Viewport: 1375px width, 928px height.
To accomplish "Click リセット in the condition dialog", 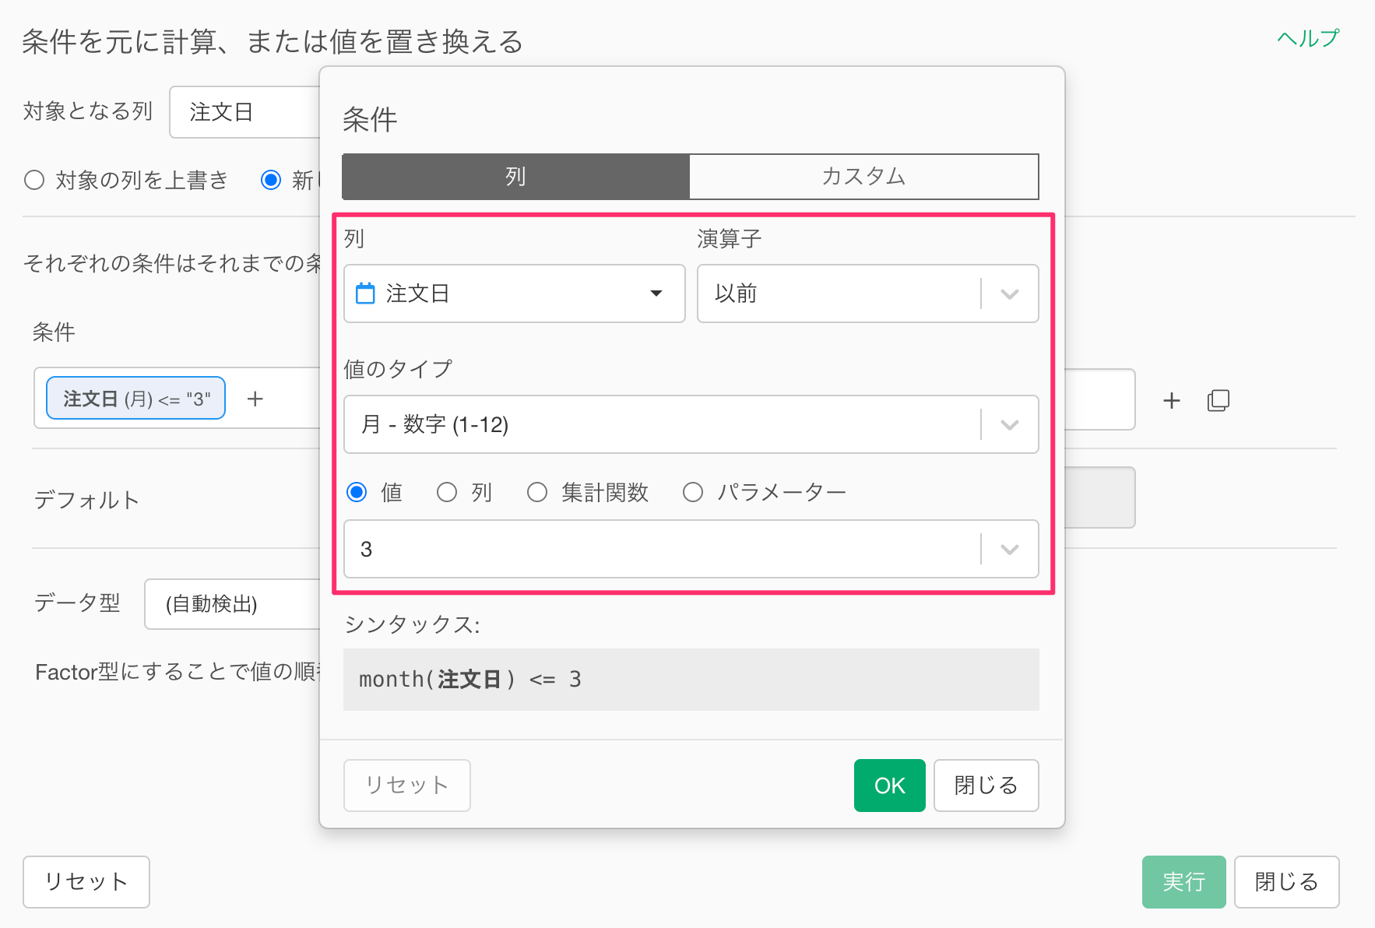I will tap(406, 786).
